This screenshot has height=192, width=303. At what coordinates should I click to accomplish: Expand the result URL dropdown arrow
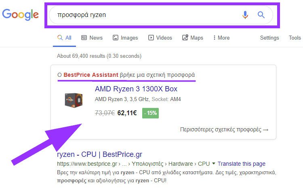(214, 164)
